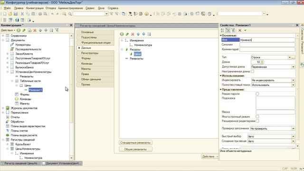Sort properties alphabetically icon in Properties panel
Screen dimensions: 304x171
click(x=222, y=30)
